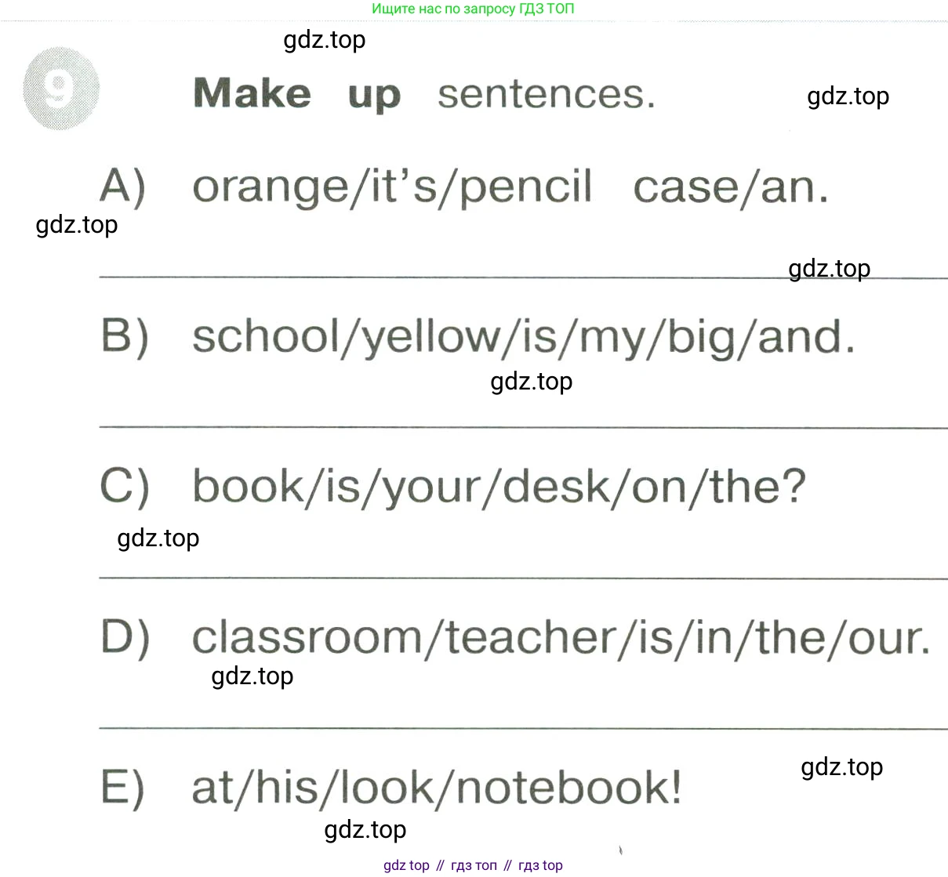Click the exercise number 9 circle

pos(61,89)
